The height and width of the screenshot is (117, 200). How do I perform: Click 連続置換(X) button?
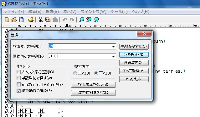point(134,63)
